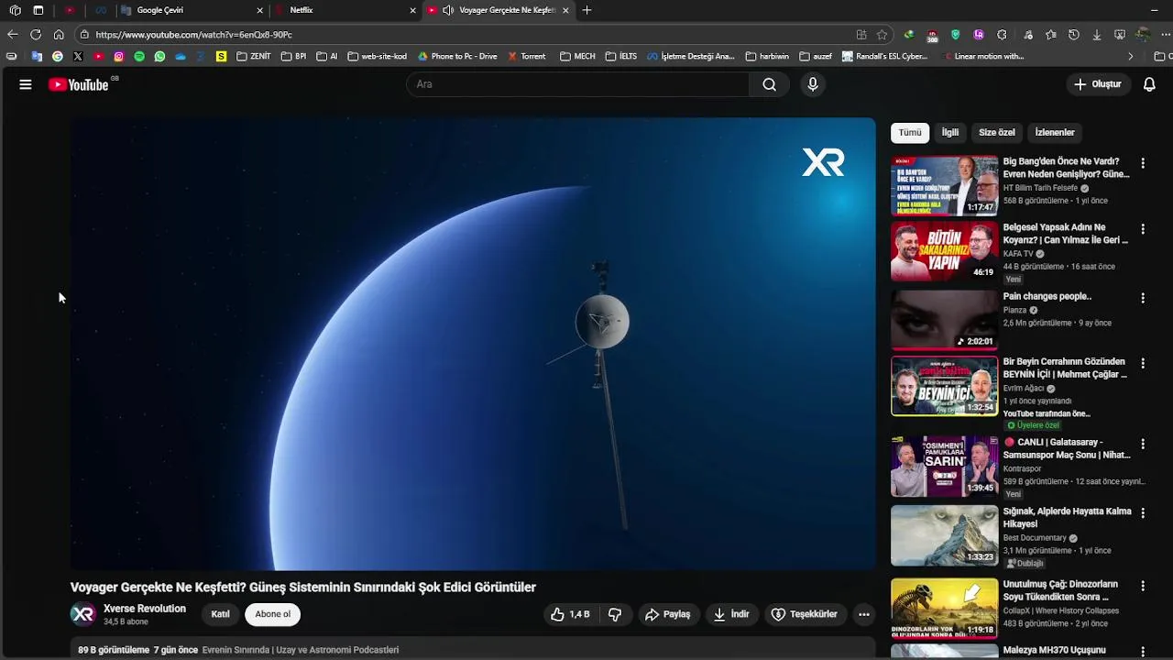Click the YouTube search field
This screenshot has height=660, width=1173.
coord(578,84)
